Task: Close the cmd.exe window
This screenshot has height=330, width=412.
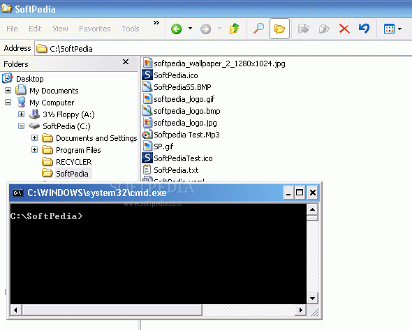Action: pyautogui.click(x=312, y=193)
